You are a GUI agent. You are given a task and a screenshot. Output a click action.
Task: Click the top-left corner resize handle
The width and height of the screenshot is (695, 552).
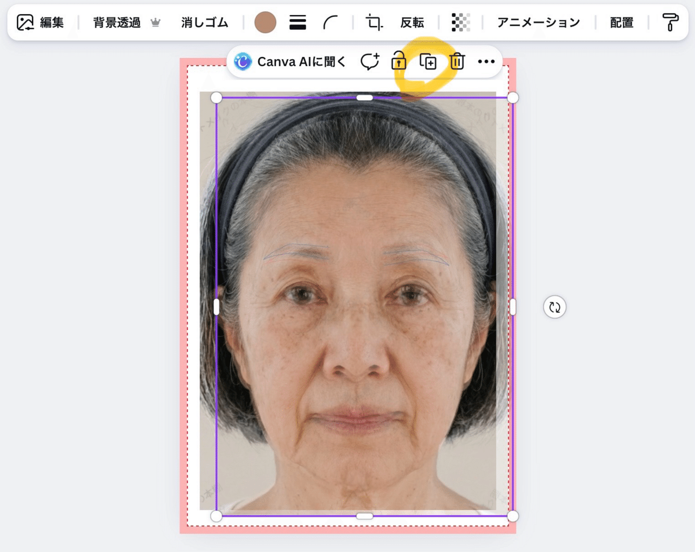tap(216, 98)
